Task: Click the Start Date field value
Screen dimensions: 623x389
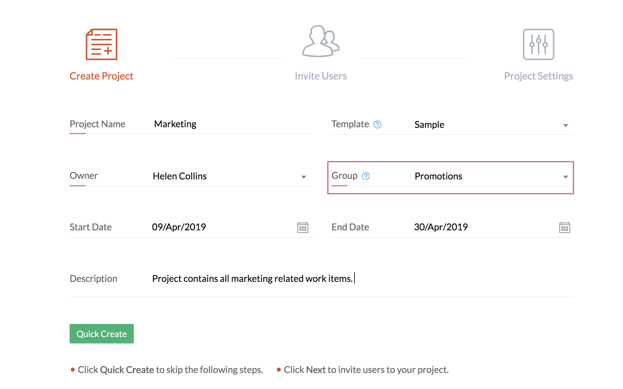Action: click(x=179, y=227)
